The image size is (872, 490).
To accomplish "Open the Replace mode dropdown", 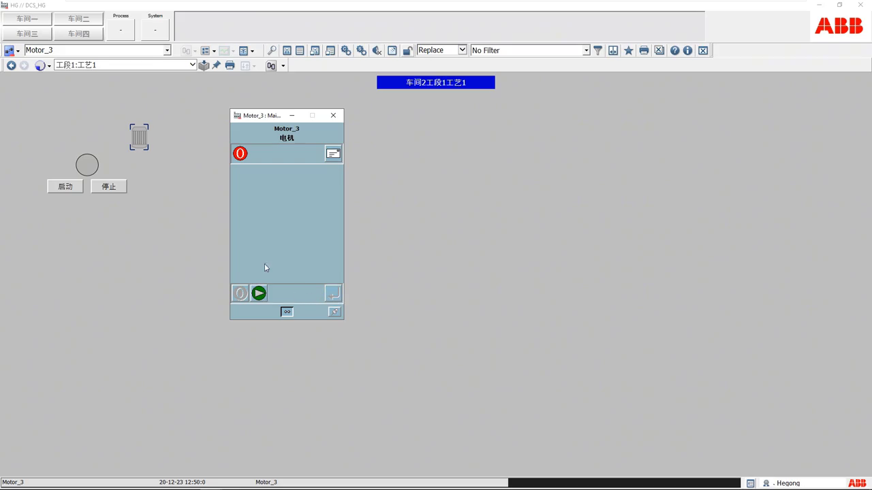I will point(462,50).
